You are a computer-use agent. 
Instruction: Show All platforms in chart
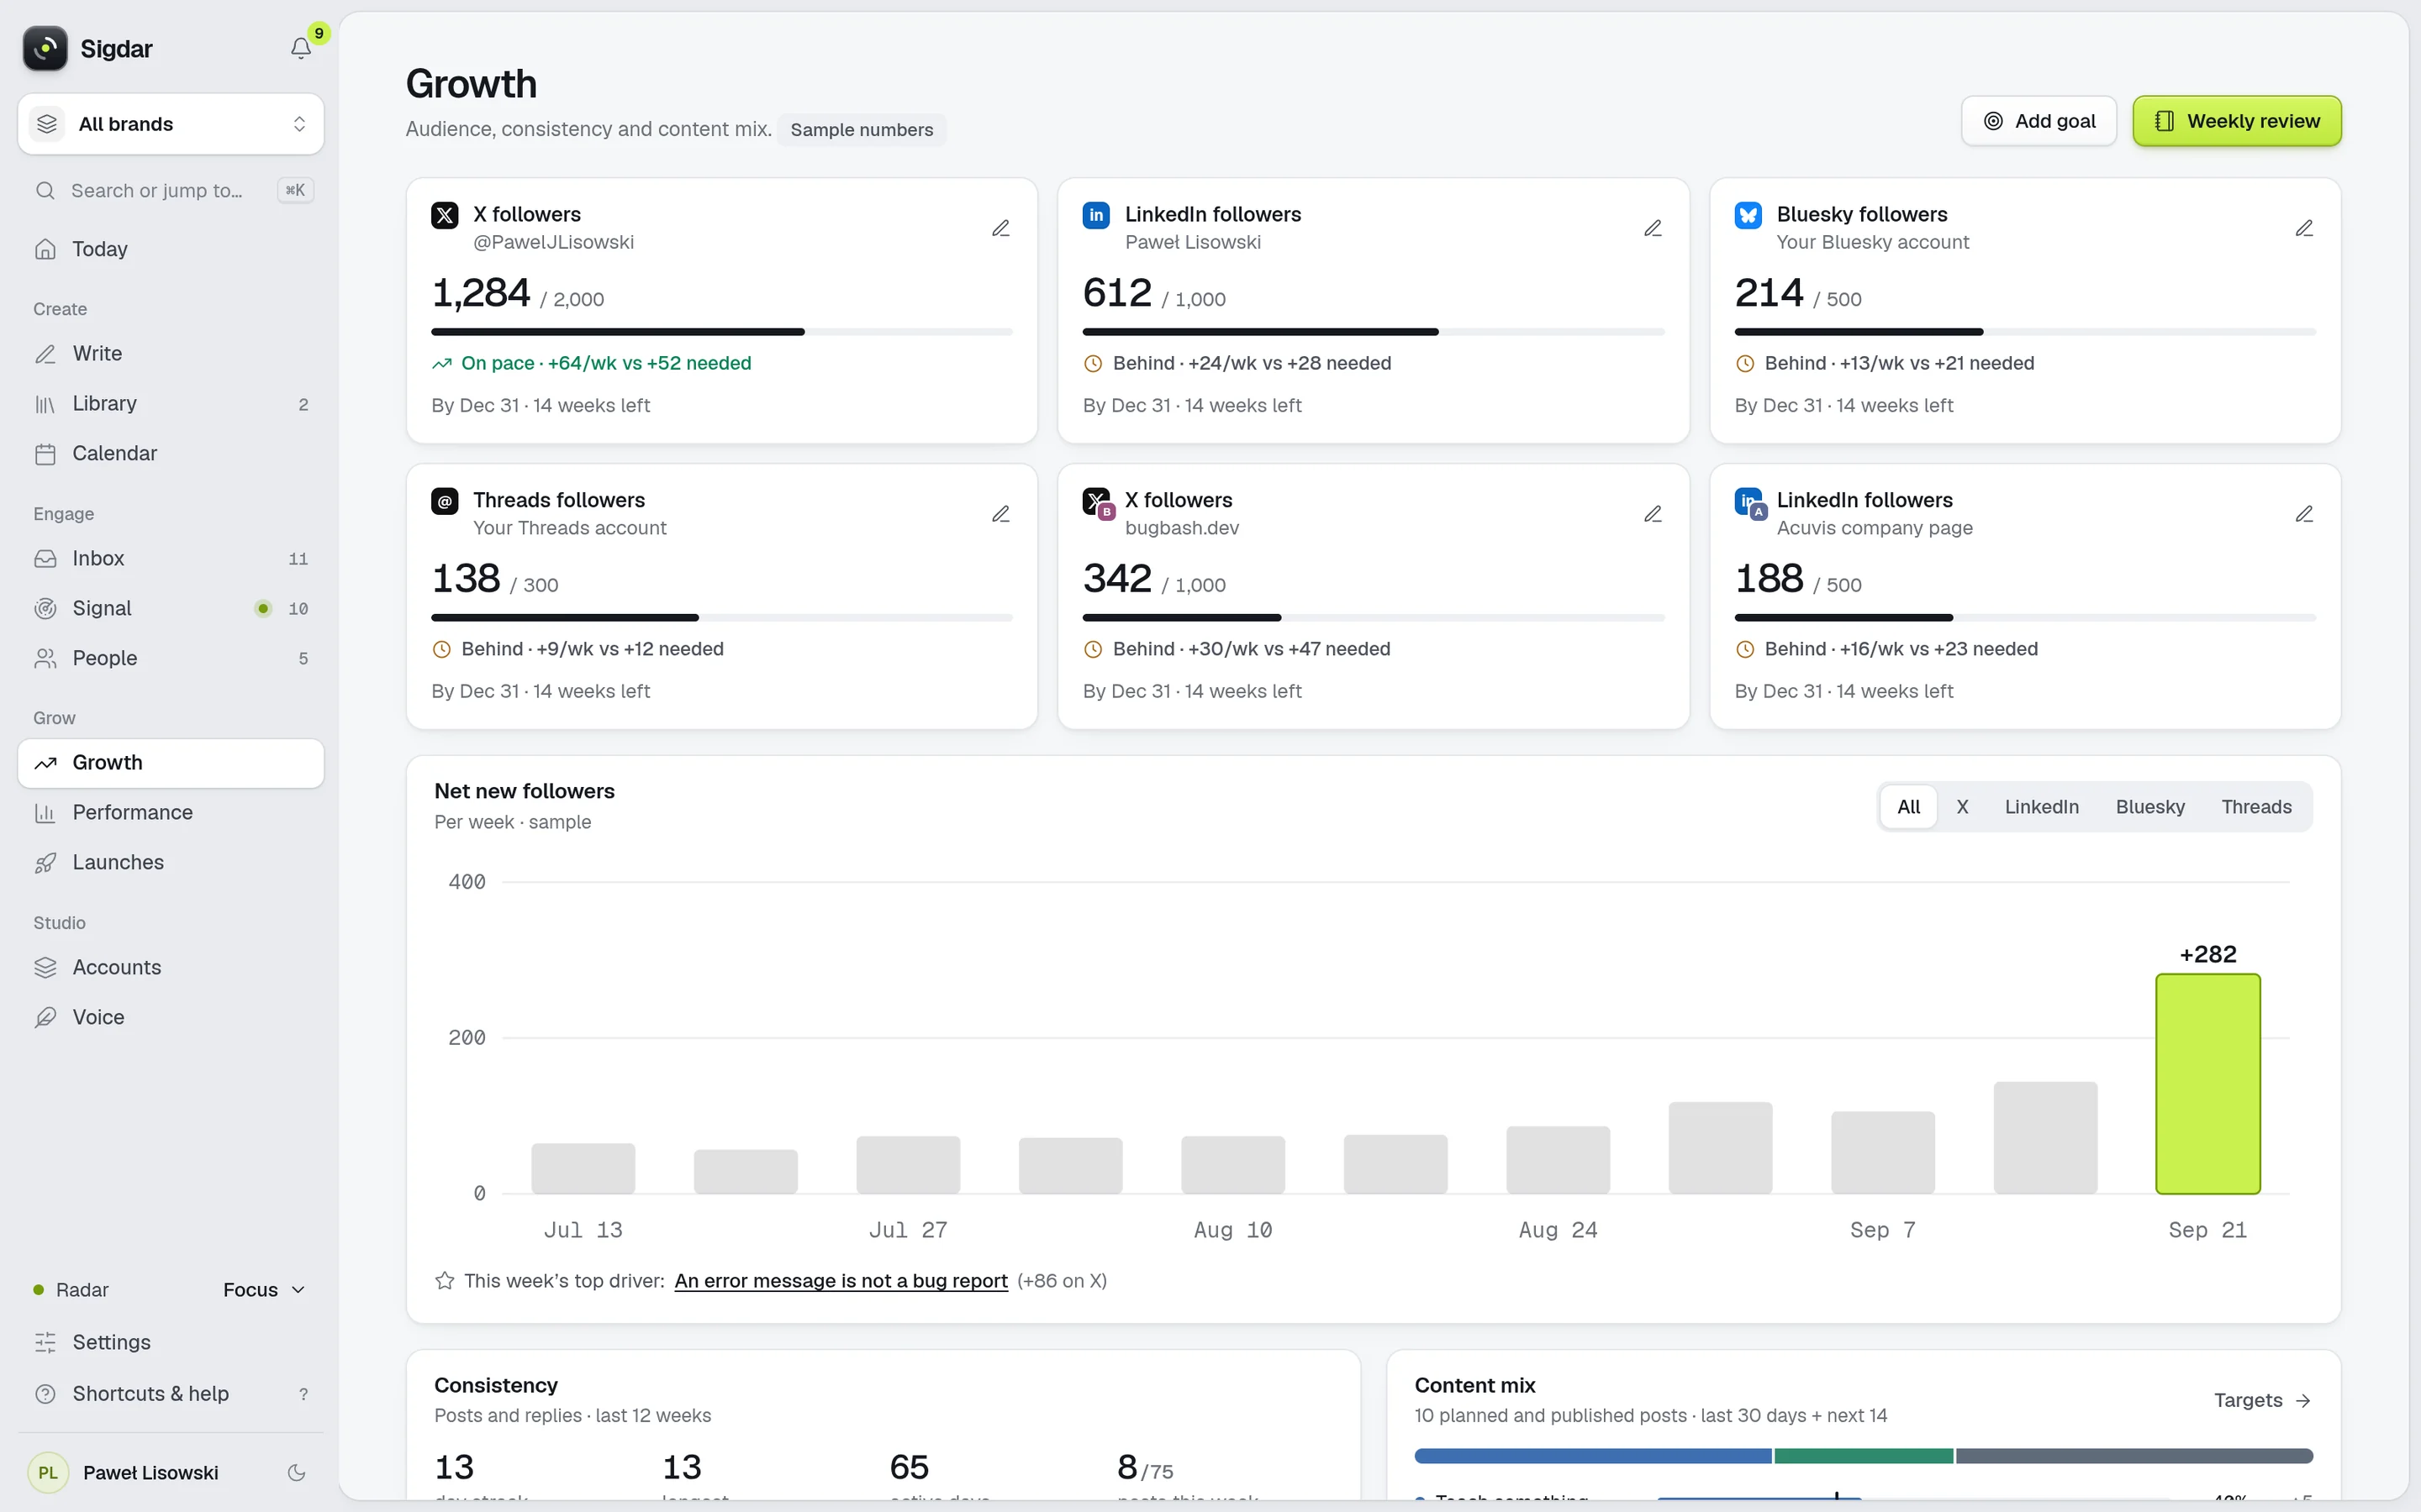coord(1907,807)
